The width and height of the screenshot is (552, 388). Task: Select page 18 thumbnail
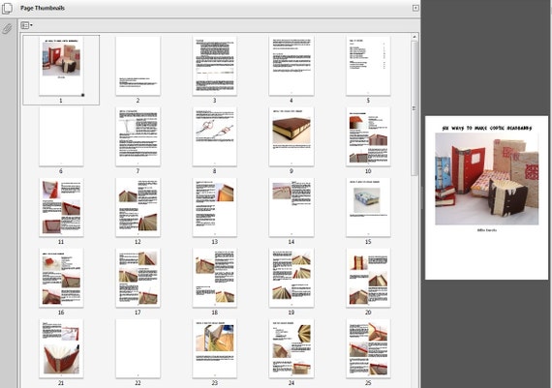point(214,278)
